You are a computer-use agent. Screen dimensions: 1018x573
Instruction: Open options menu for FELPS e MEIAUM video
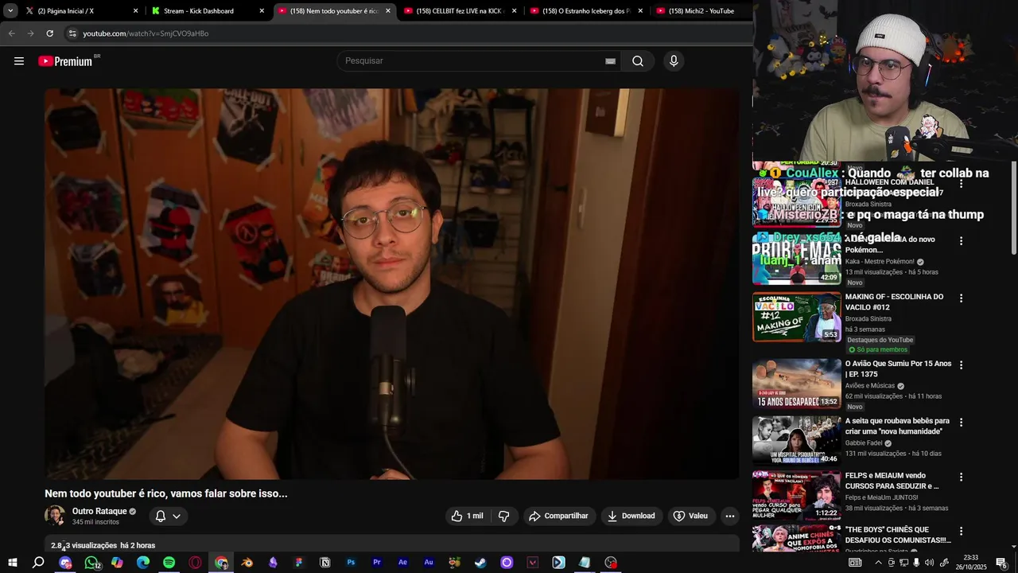(961, 477)
